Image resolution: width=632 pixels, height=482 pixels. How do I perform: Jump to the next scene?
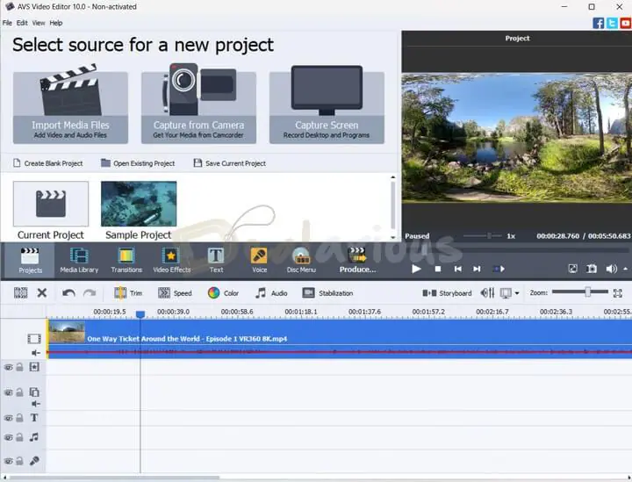(x=499, y=269)
